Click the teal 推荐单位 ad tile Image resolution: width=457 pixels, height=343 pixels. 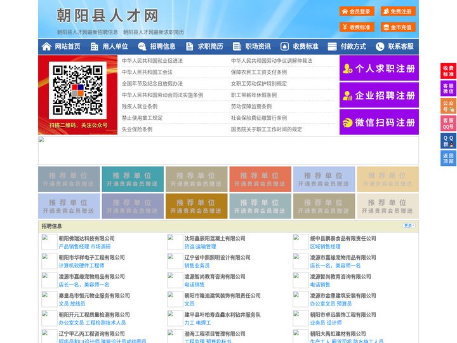click(x=133, y=179)
